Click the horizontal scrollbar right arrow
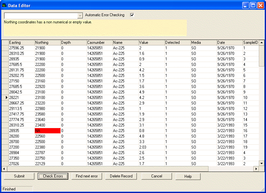This screenshot has height=193, width=266. click(x=256, y=169)
